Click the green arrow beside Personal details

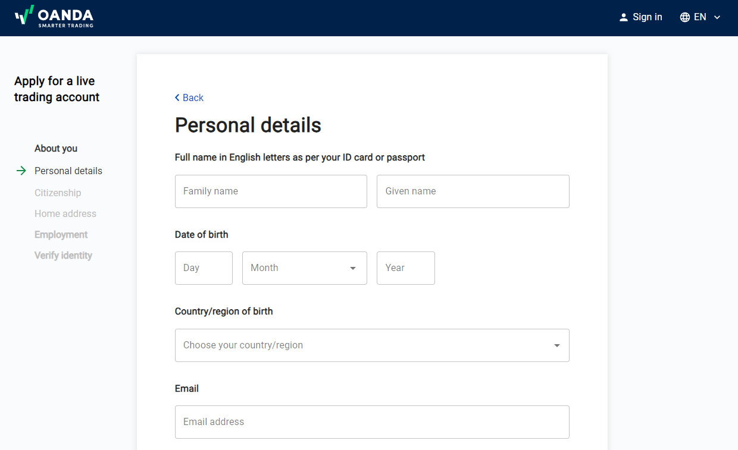21,171
